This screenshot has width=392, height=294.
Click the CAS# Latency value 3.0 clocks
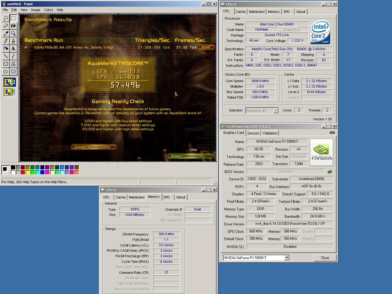coord(166,245)
